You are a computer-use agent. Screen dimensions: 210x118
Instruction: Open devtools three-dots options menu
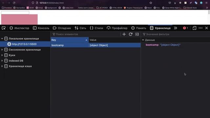click(200, 28)
